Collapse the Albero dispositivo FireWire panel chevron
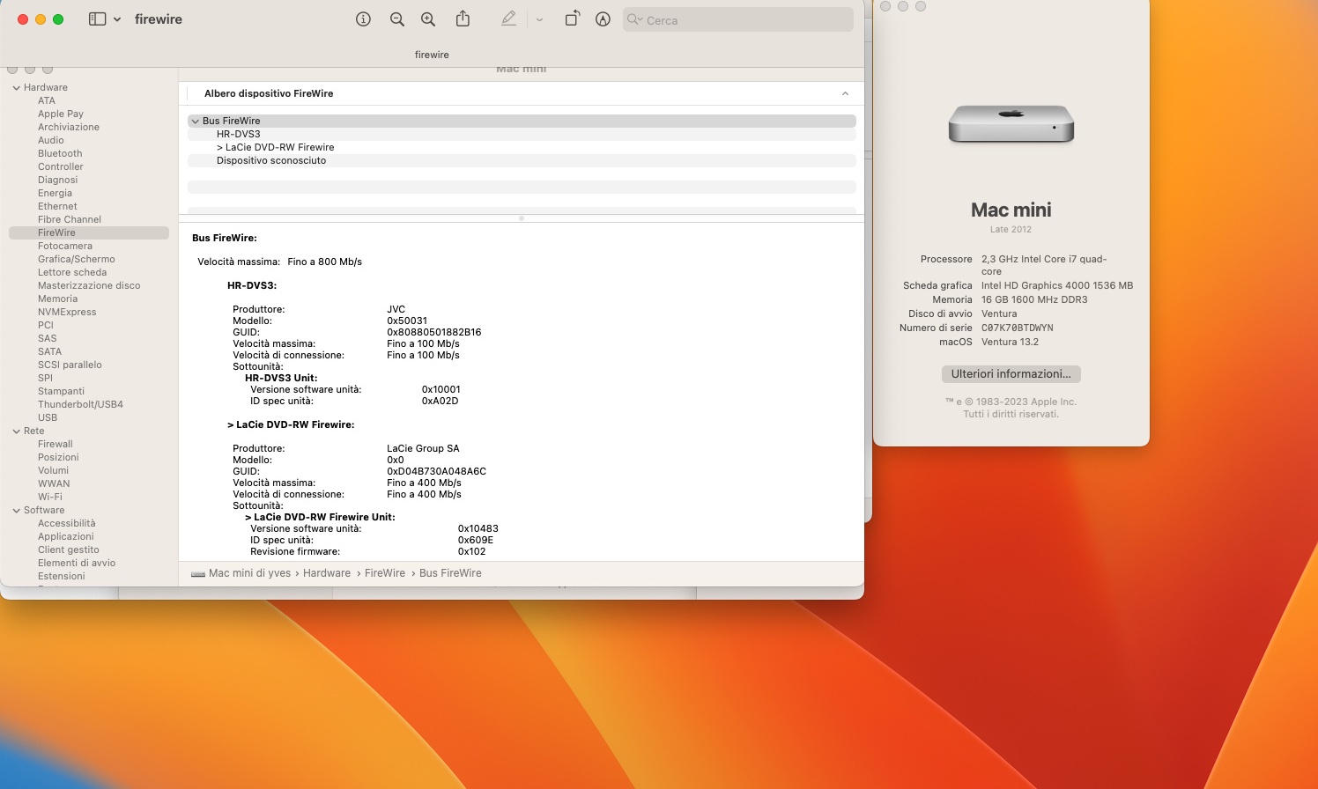 (845, 93)
